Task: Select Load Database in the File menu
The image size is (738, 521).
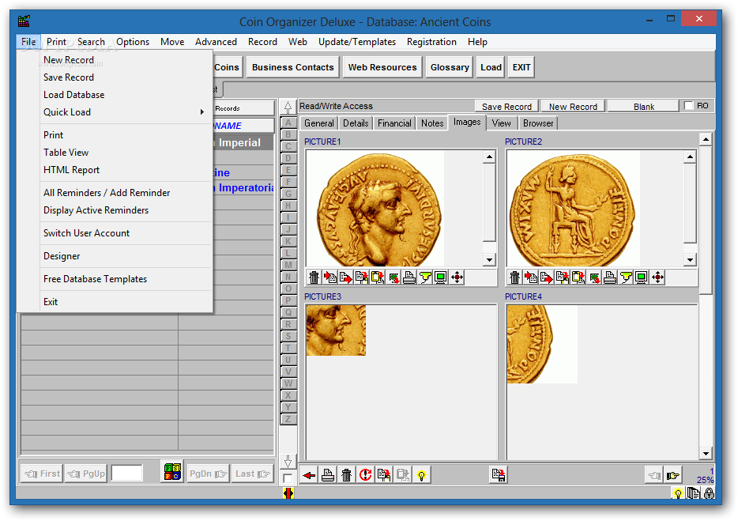Action: pos(74,95)
